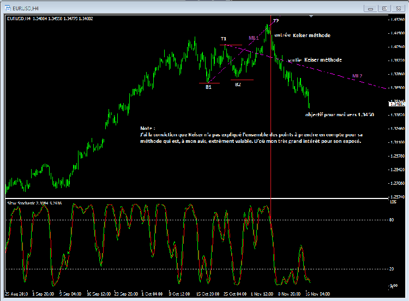Maximize the EURUSD,H4 chart window

(385, 8)
